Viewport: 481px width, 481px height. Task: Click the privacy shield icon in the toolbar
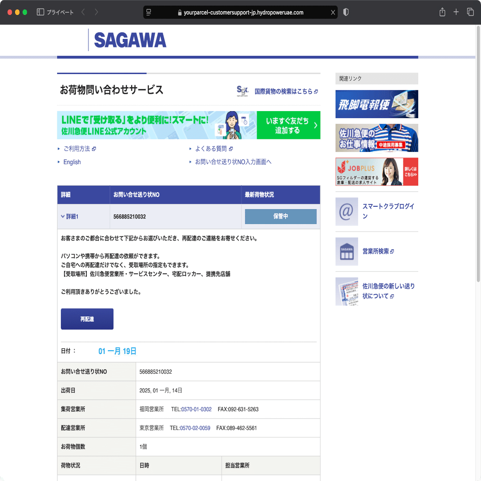(x=346, y=12)
